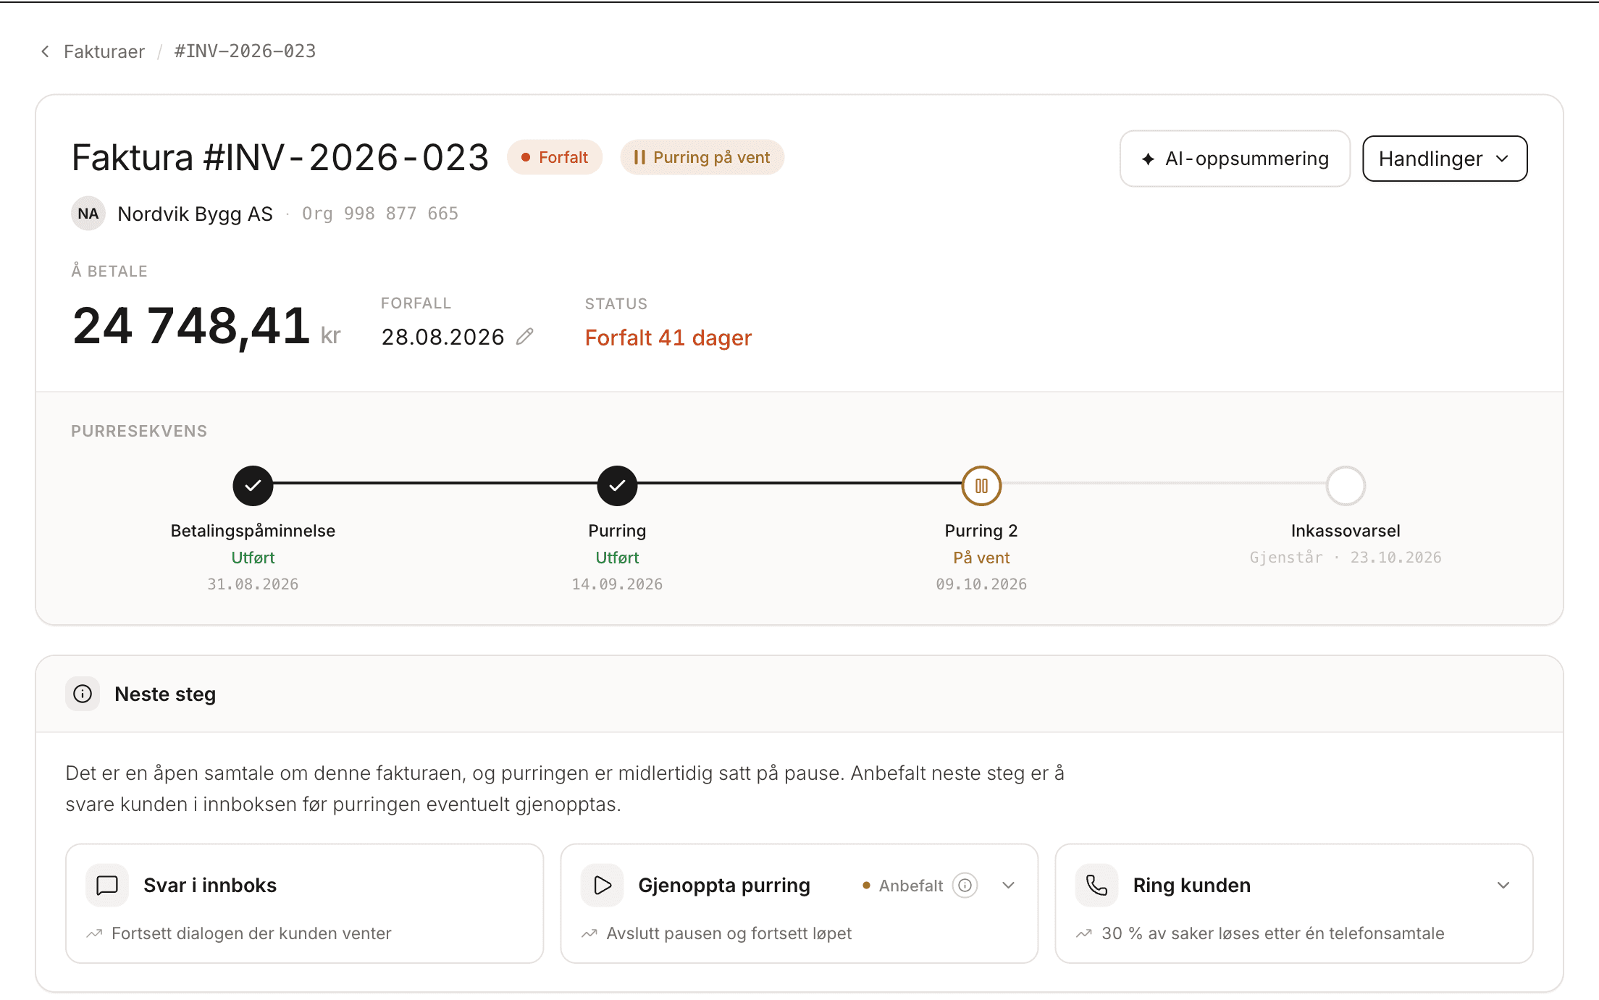Open the Handlinger dropdown menu

pyautogui.click(x=1445, y=159)
